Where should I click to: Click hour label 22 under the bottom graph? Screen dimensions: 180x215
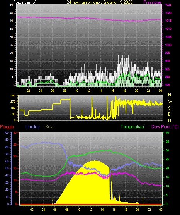149,210
